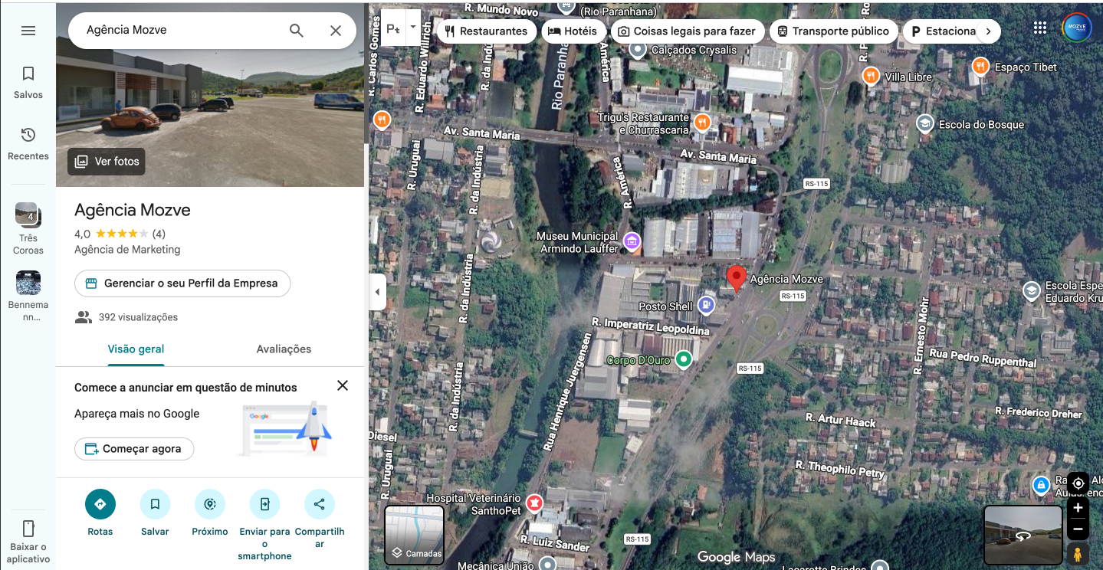Select Transporte público chip
Viewport: 1103px width, 570px height.
833,31
